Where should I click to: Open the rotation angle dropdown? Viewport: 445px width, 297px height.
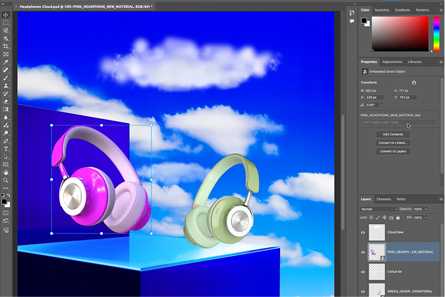tap(380, 105)
